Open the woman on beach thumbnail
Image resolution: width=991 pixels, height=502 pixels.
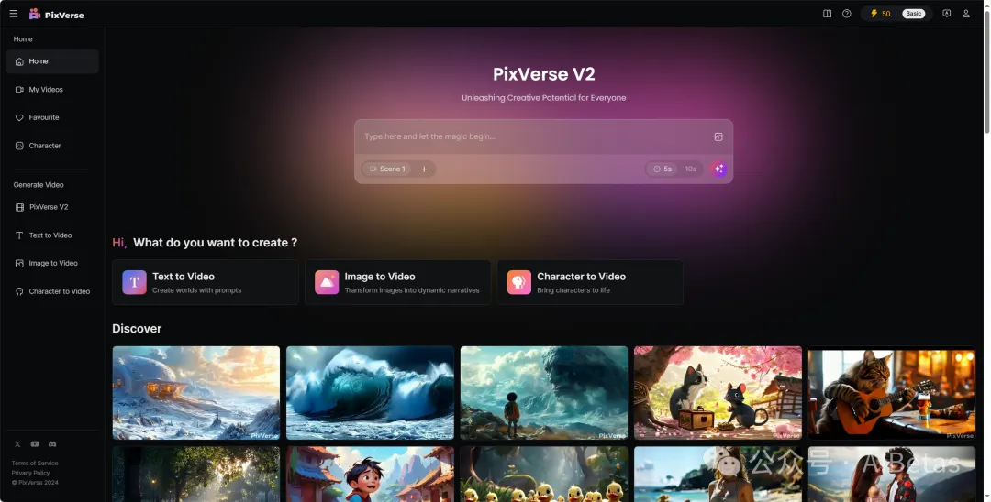718,475
